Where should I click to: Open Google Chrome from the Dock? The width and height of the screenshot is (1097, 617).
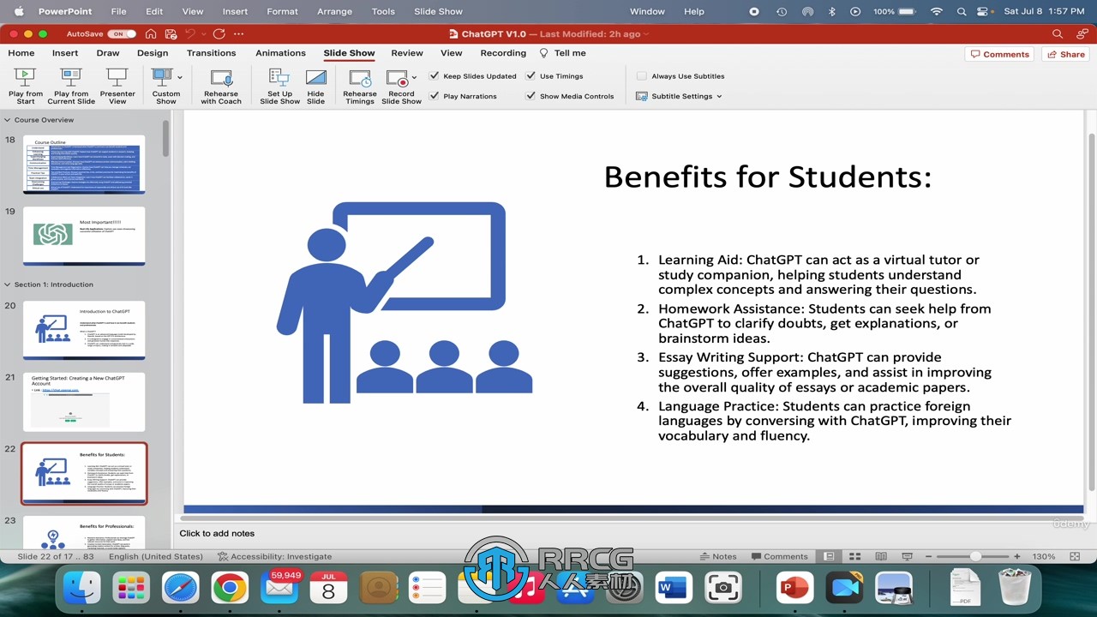[230, 588]
